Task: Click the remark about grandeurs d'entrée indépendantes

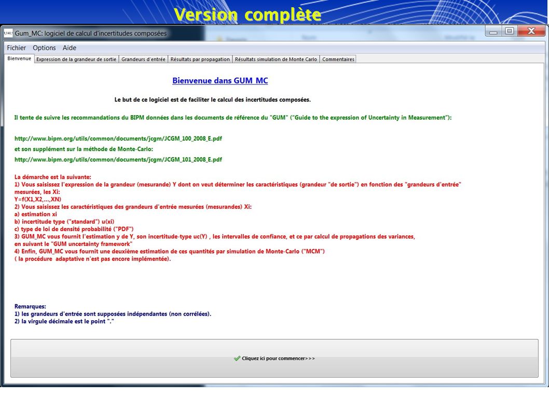Action: point(113,314)
